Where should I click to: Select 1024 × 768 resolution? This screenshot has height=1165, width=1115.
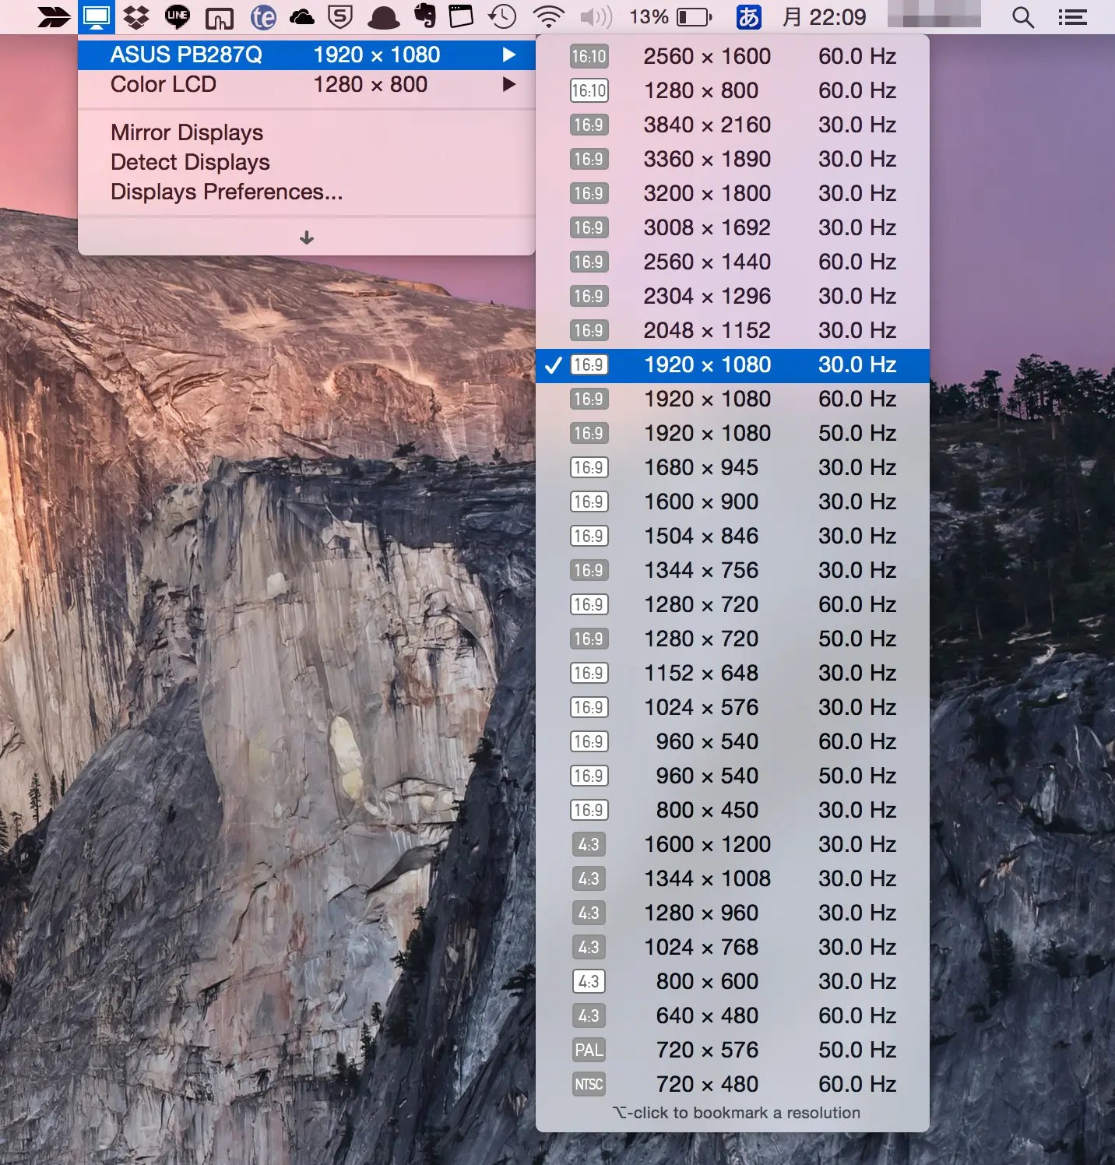[x=733, y=947]
